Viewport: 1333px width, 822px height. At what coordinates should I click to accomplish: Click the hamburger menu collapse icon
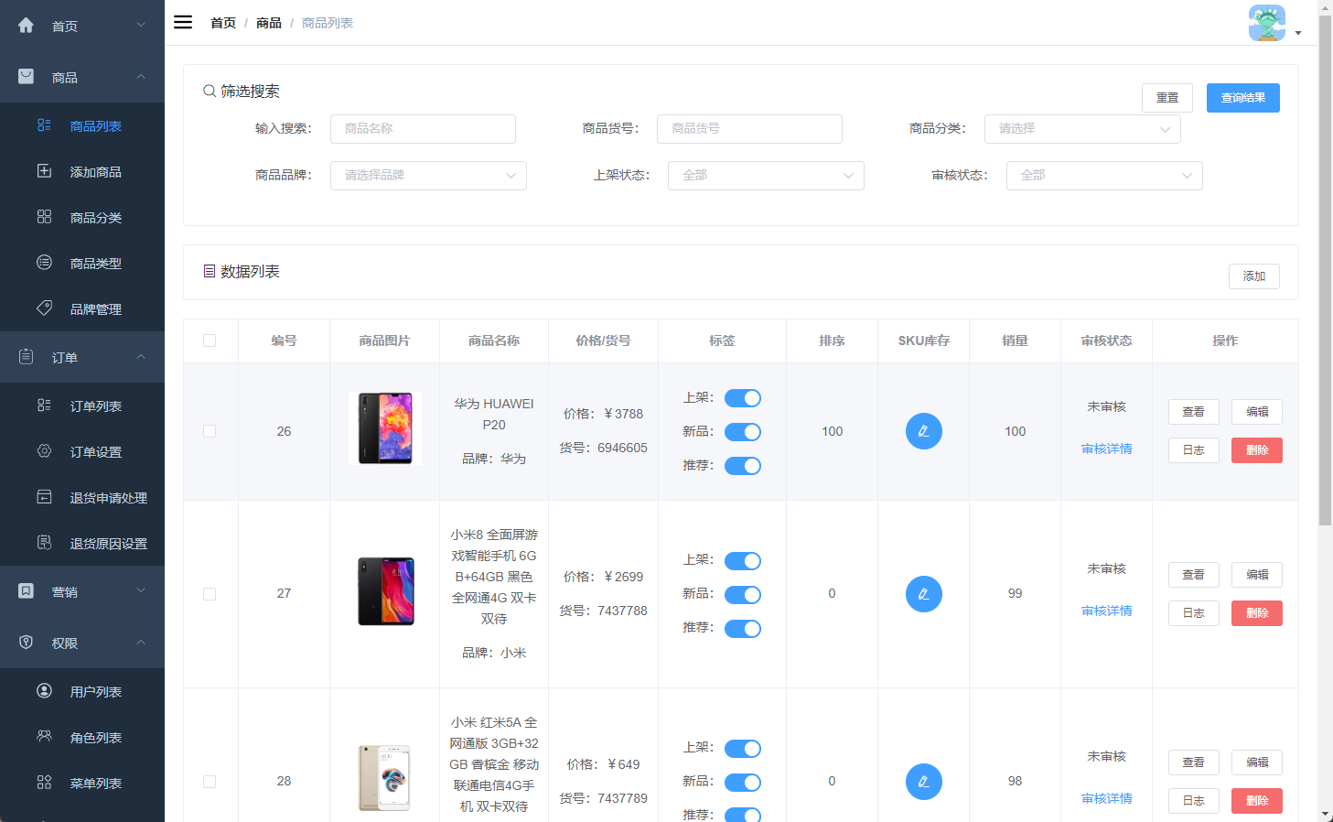pyautogui.click(x=183, y=23)
